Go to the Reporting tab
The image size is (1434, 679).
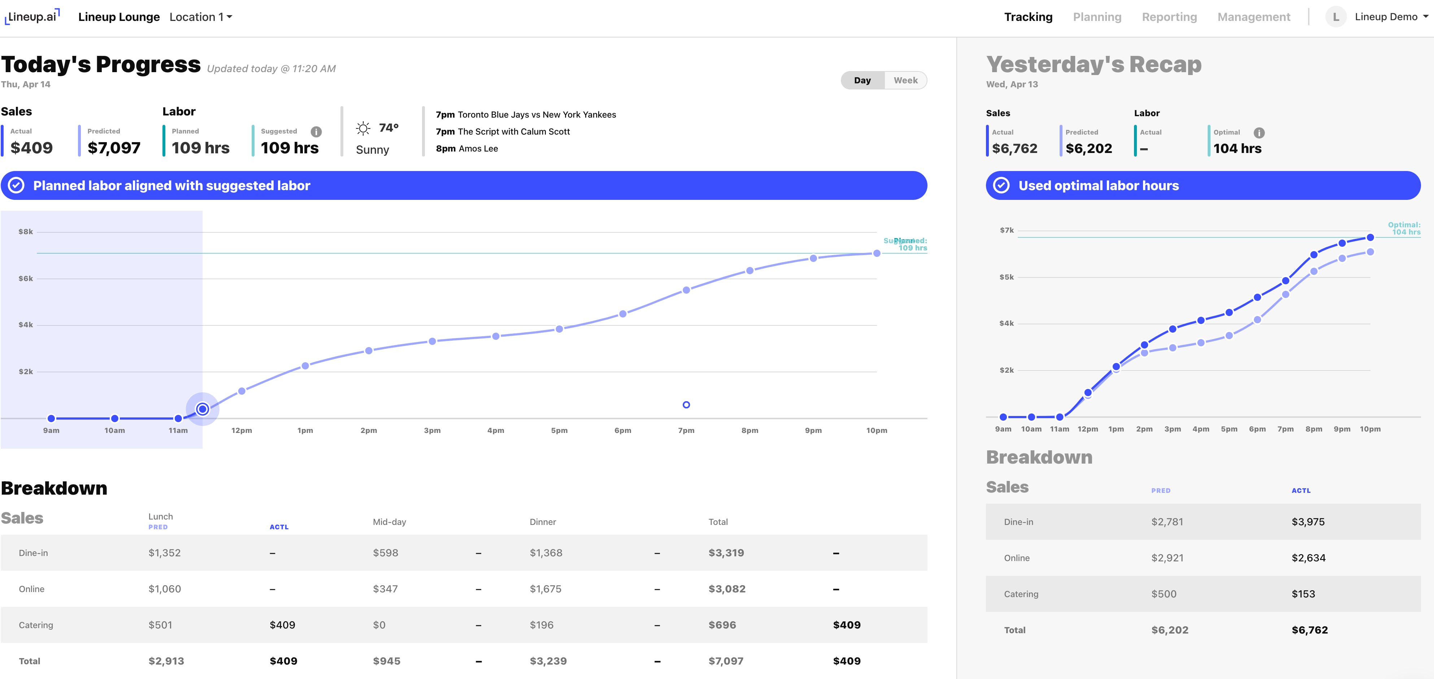[1169, 17]
